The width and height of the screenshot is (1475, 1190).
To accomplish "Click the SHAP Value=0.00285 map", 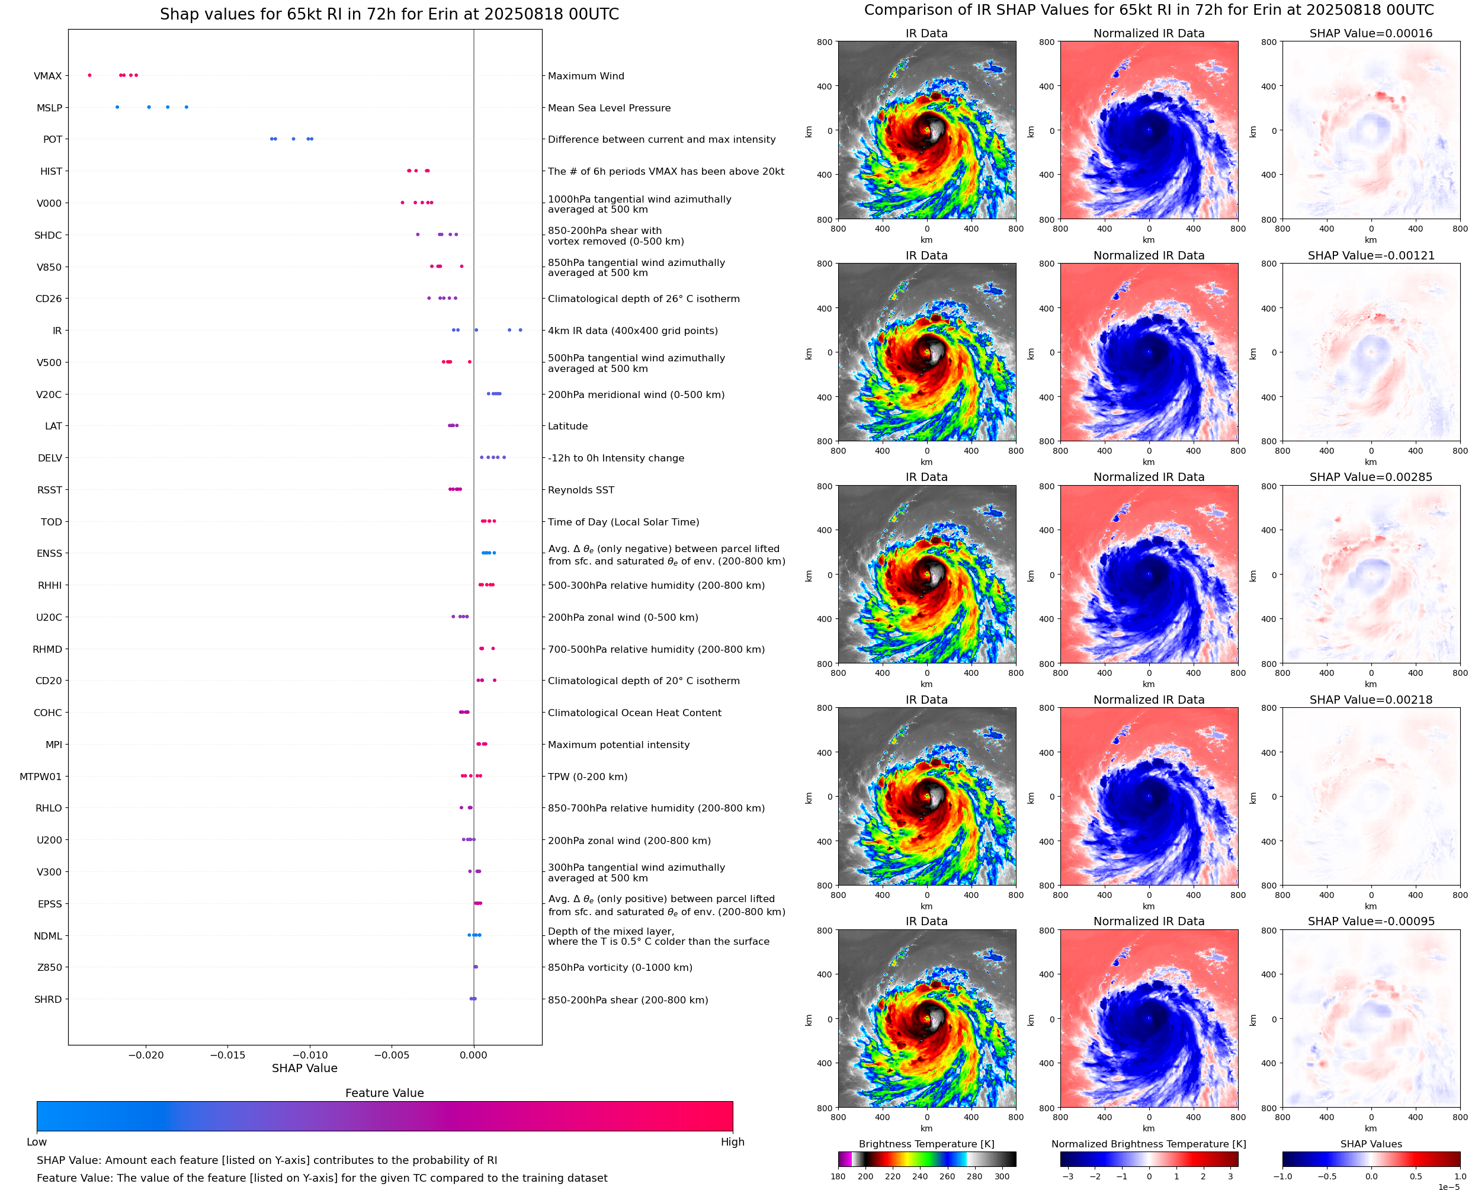I will [x=1371, y=575].
